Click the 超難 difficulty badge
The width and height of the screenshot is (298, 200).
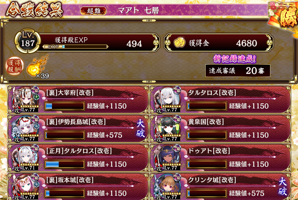(x=93, y=11)
